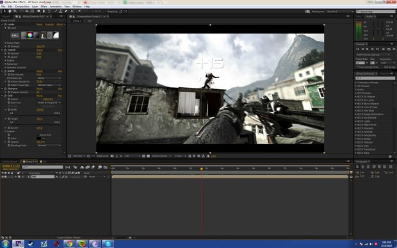Open the Graph Editor in timeline
Viewport: 397px width, 248px height.
pos(106,167)
